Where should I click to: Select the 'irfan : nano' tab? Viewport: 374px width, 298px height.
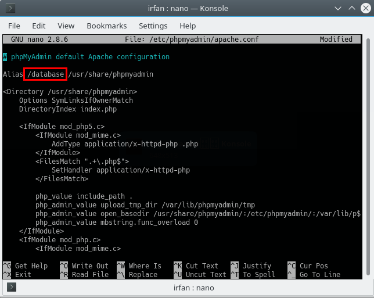click(194, 288)
